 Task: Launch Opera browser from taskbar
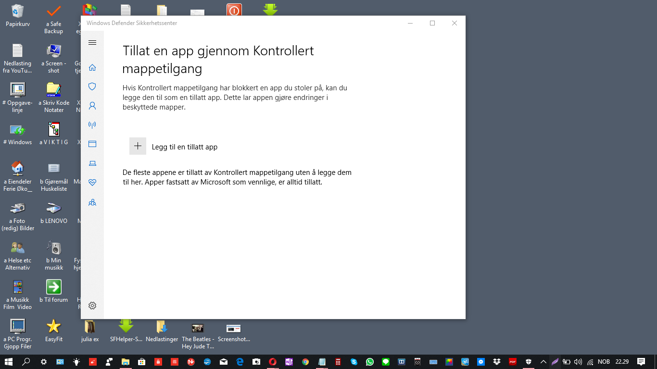(x=273, y=362)
